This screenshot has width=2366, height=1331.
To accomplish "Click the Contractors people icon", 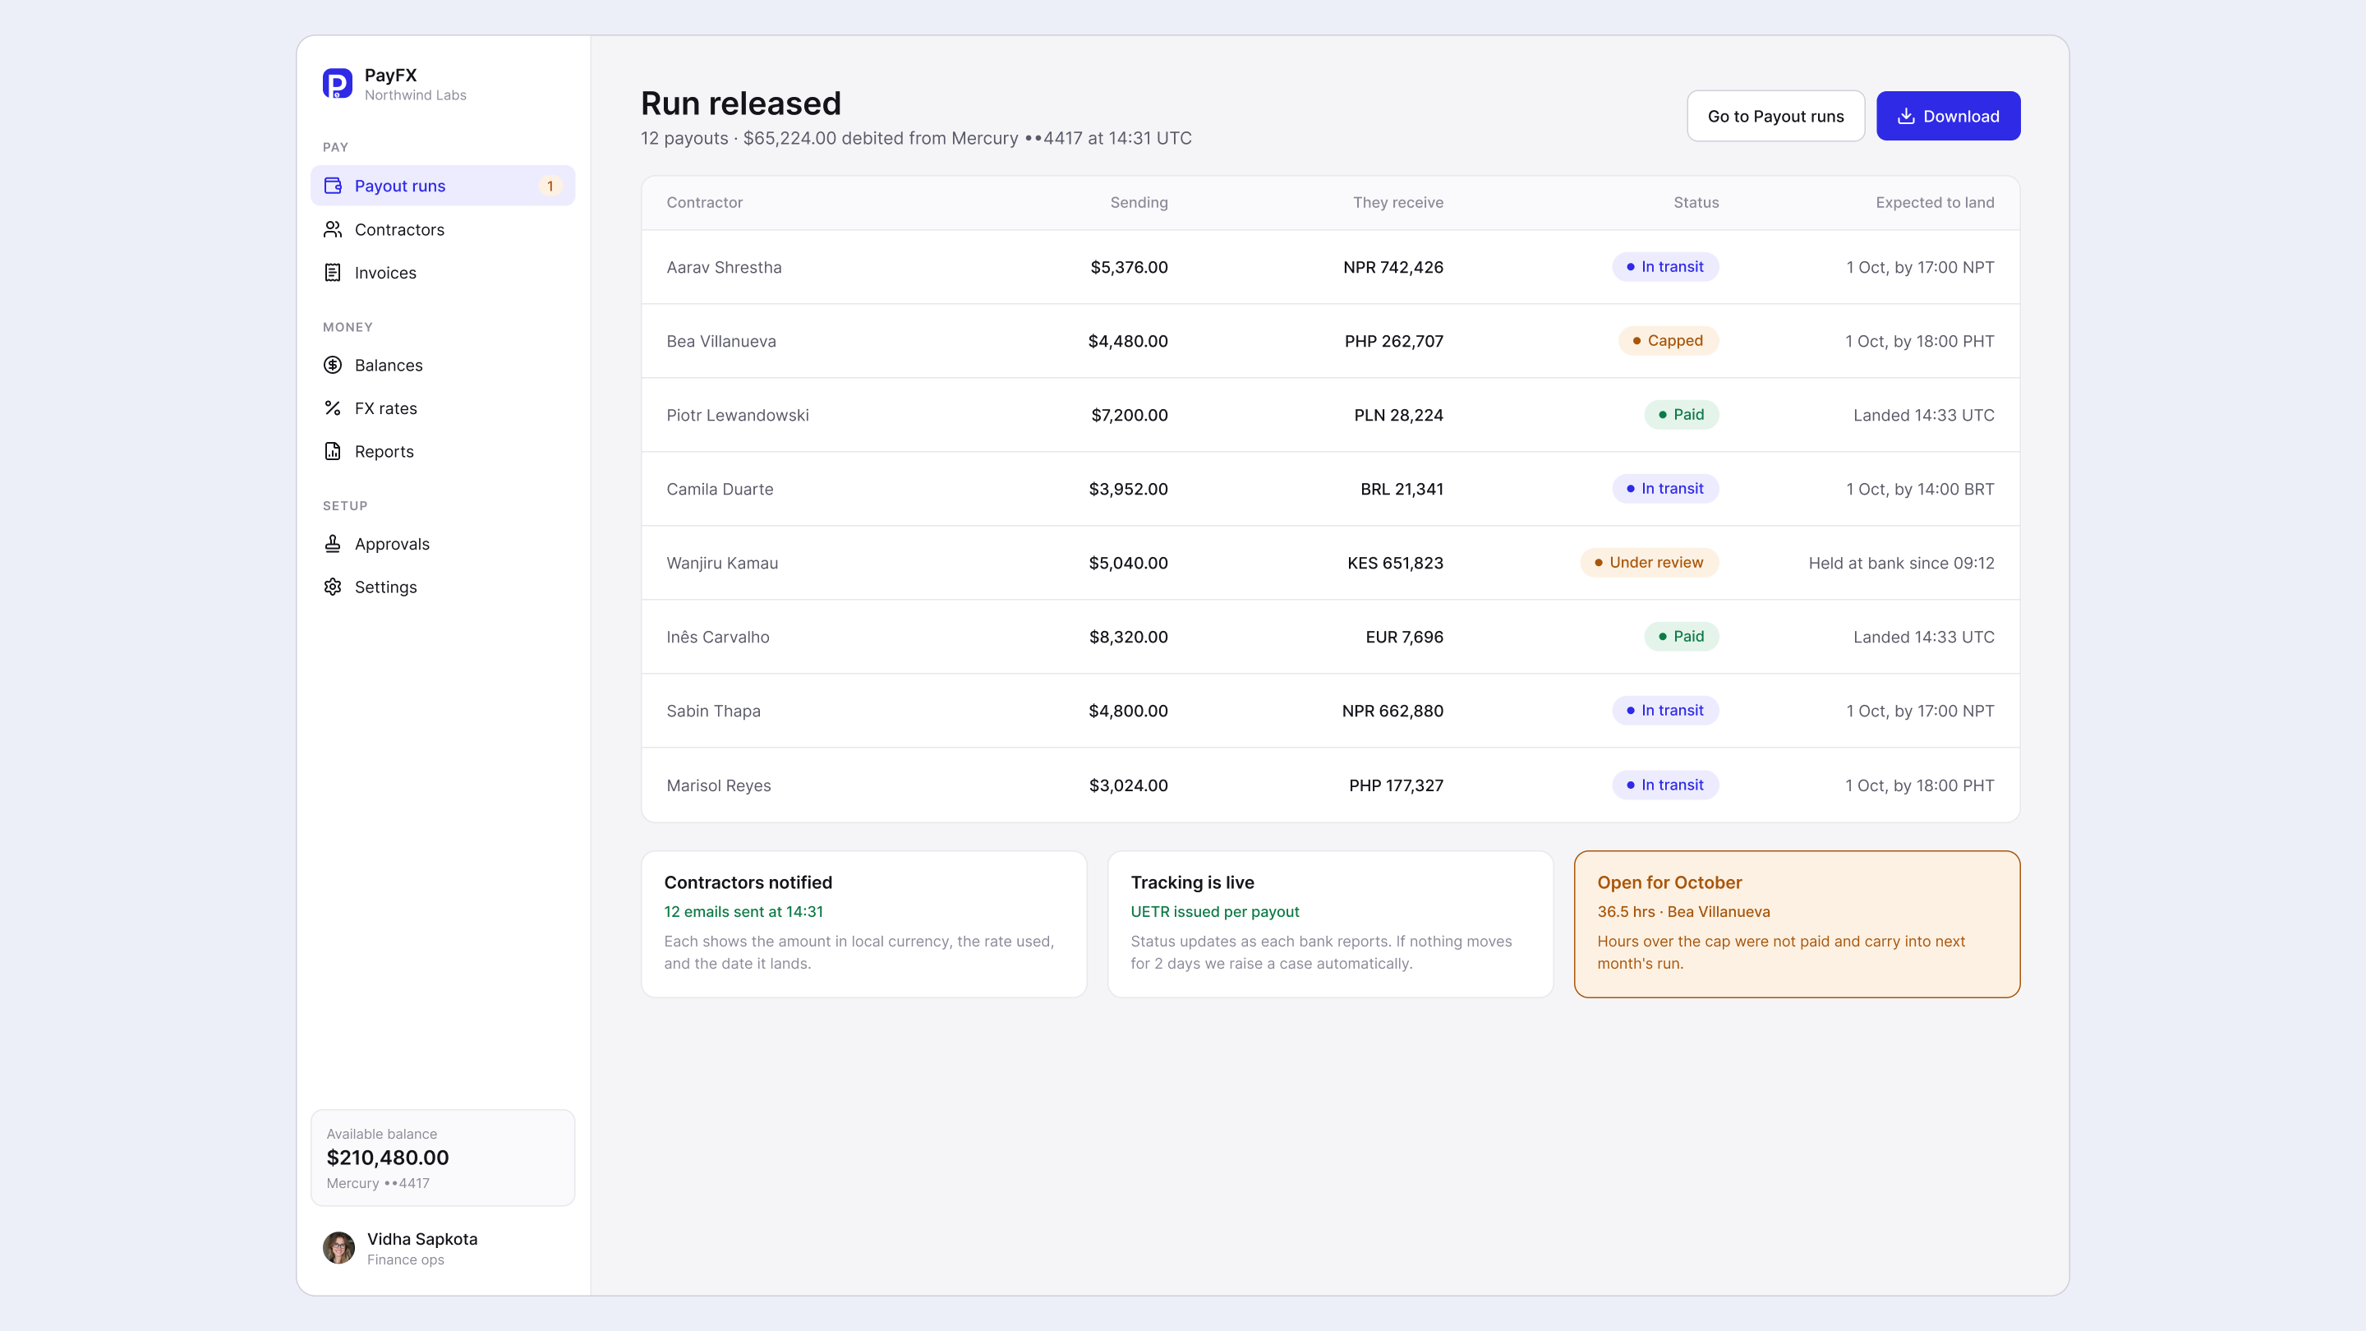I will (333, 230).
